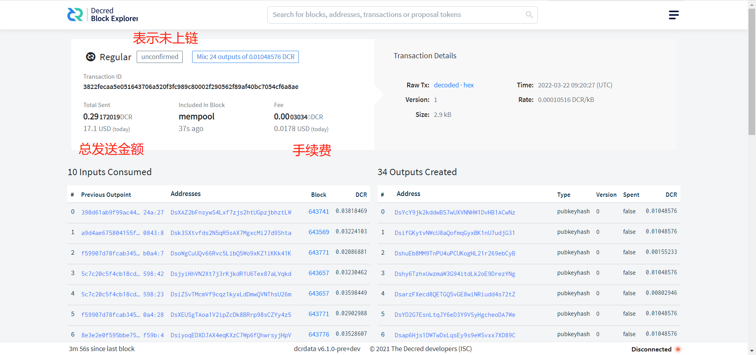Open the hex raw transaction link
This screenshot has height=355, width=756.
469,85
